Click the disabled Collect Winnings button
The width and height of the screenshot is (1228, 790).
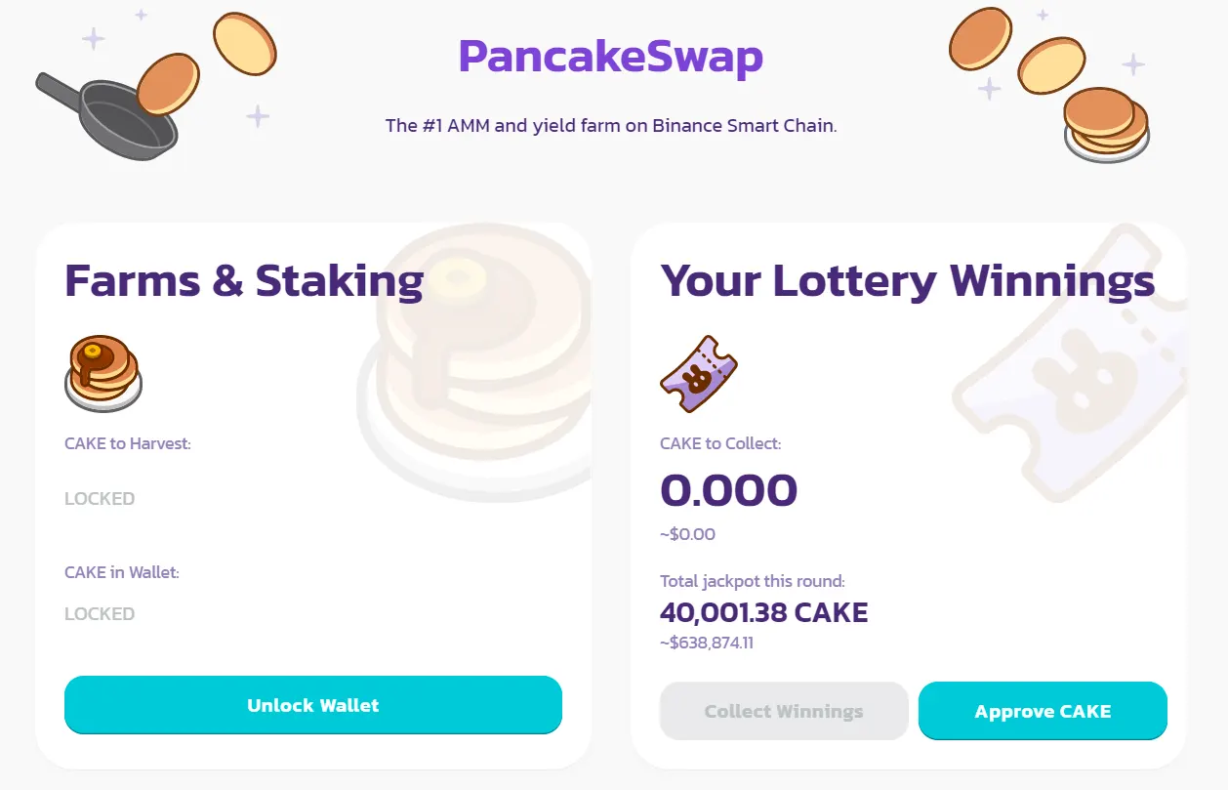(784, 711)
